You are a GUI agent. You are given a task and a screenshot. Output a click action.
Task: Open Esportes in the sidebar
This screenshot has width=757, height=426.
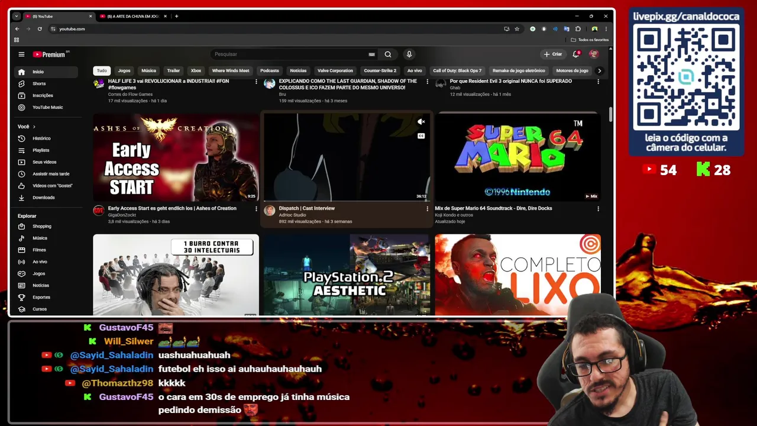pyautogui.click(x=47, y=297)
